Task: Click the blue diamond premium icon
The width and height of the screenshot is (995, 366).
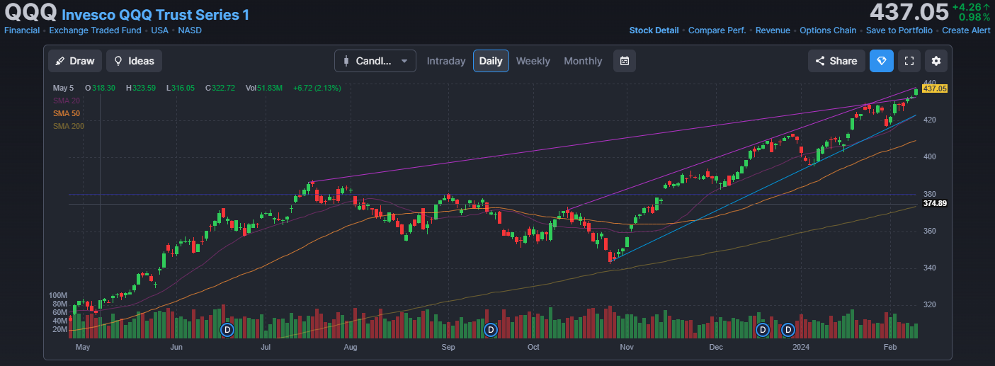Action: coord(882,61)
